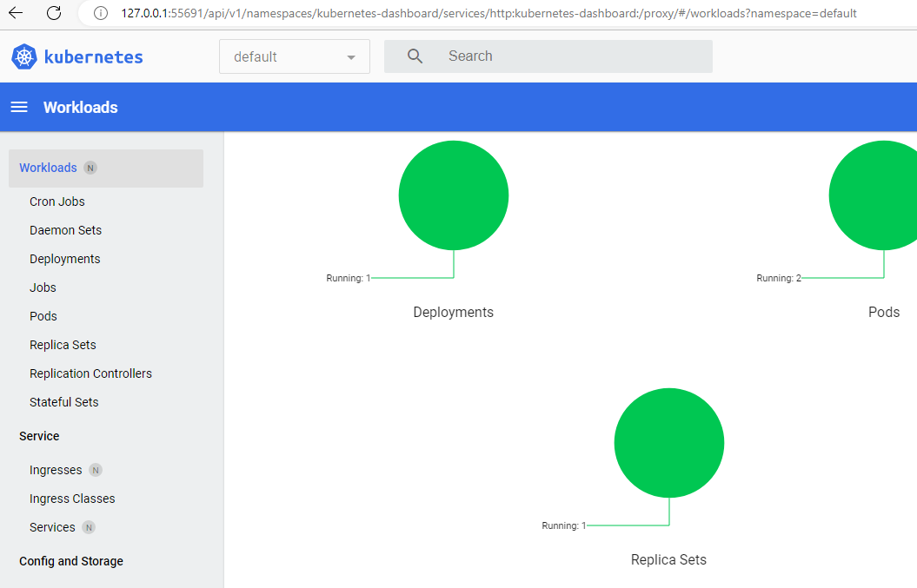The width and height of the screenshot is (917, 588).
Task: Click the Pods green status circle
Action: [874, 195]
